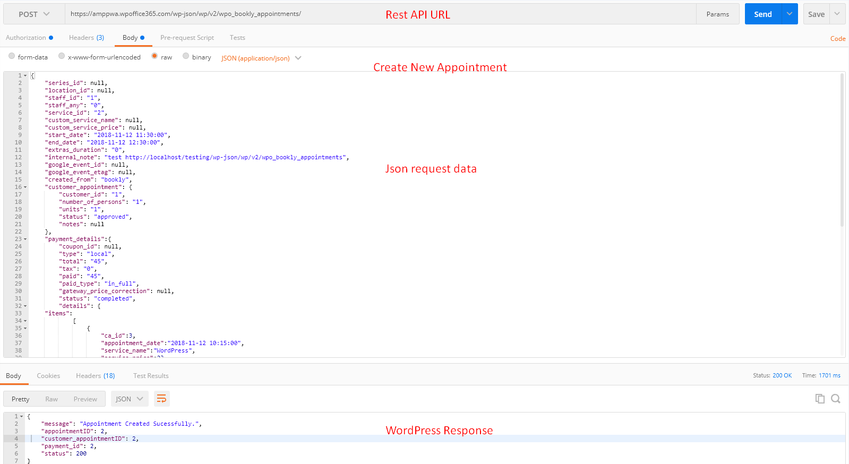The image size is (849, 464).
Task: Open the Pre-request Script tab
Action: pyautogui.click(x=187, y=38)
